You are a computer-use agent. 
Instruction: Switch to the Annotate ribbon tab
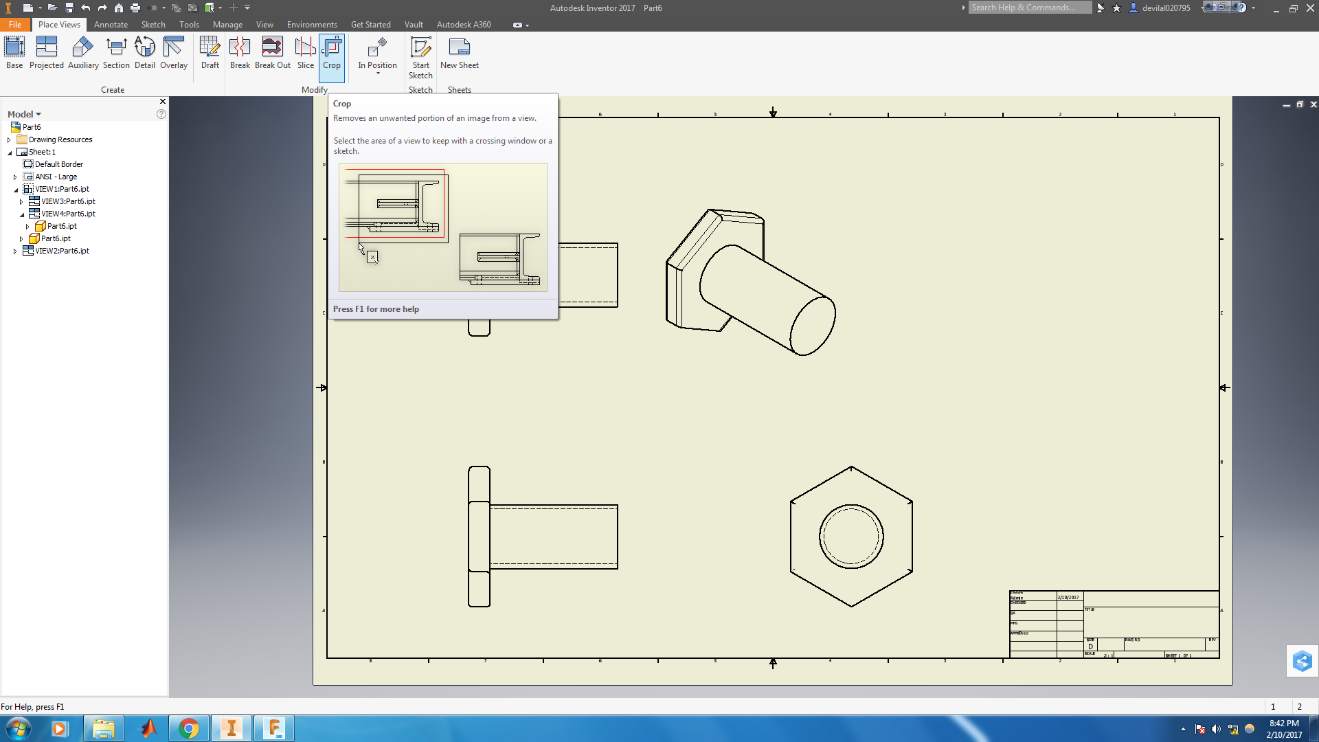point(111,24)
